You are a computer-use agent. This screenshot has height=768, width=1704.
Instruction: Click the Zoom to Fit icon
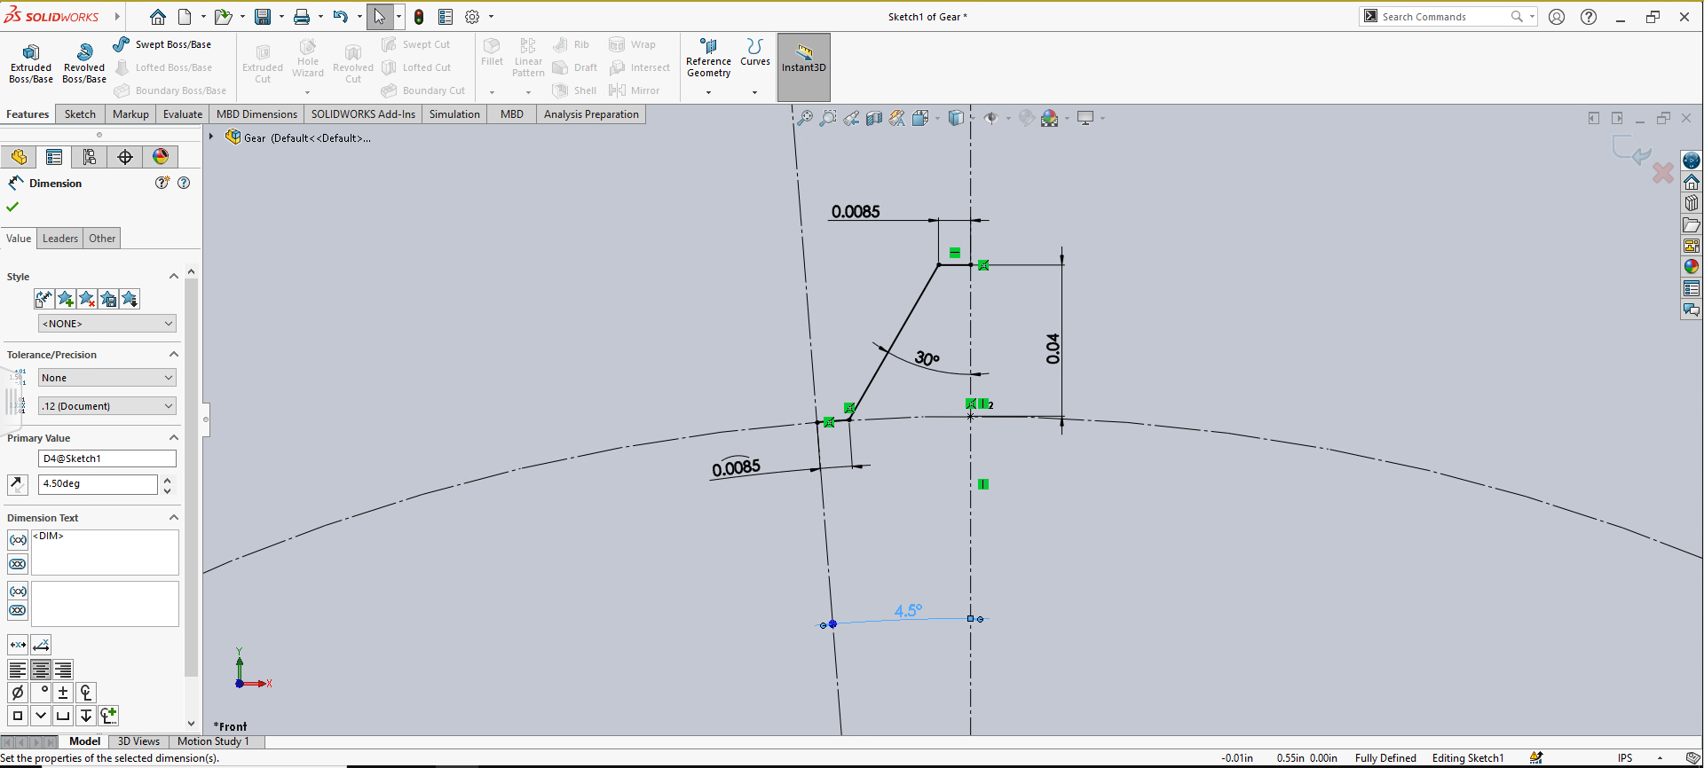tap(804, 118)
